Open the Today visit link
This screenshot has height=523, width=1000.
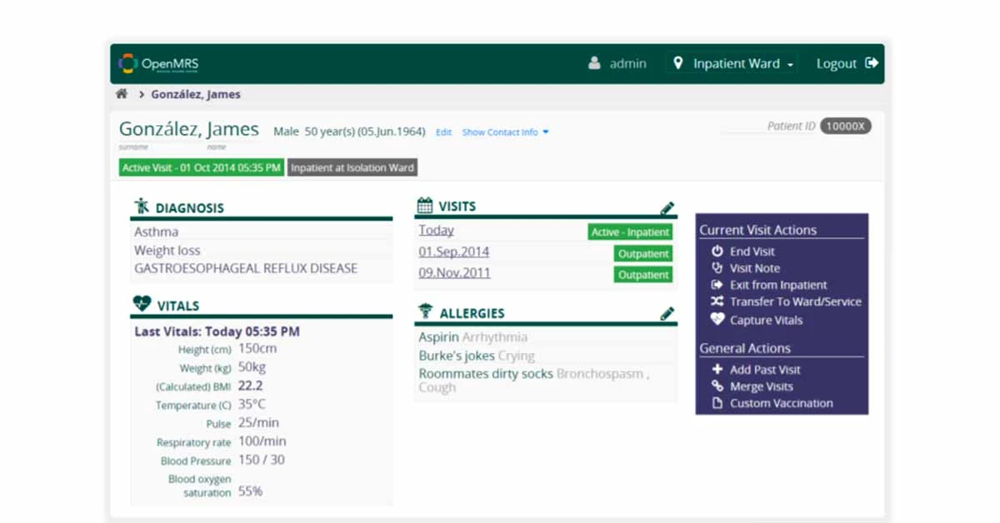click(x=435, y=230)
